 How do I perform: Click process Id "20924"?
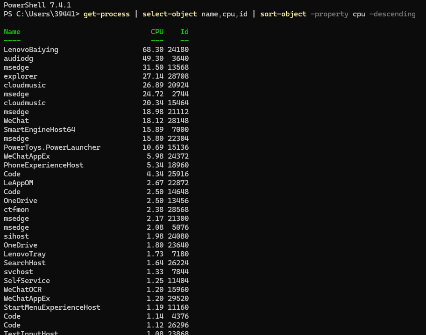point(178,85)
